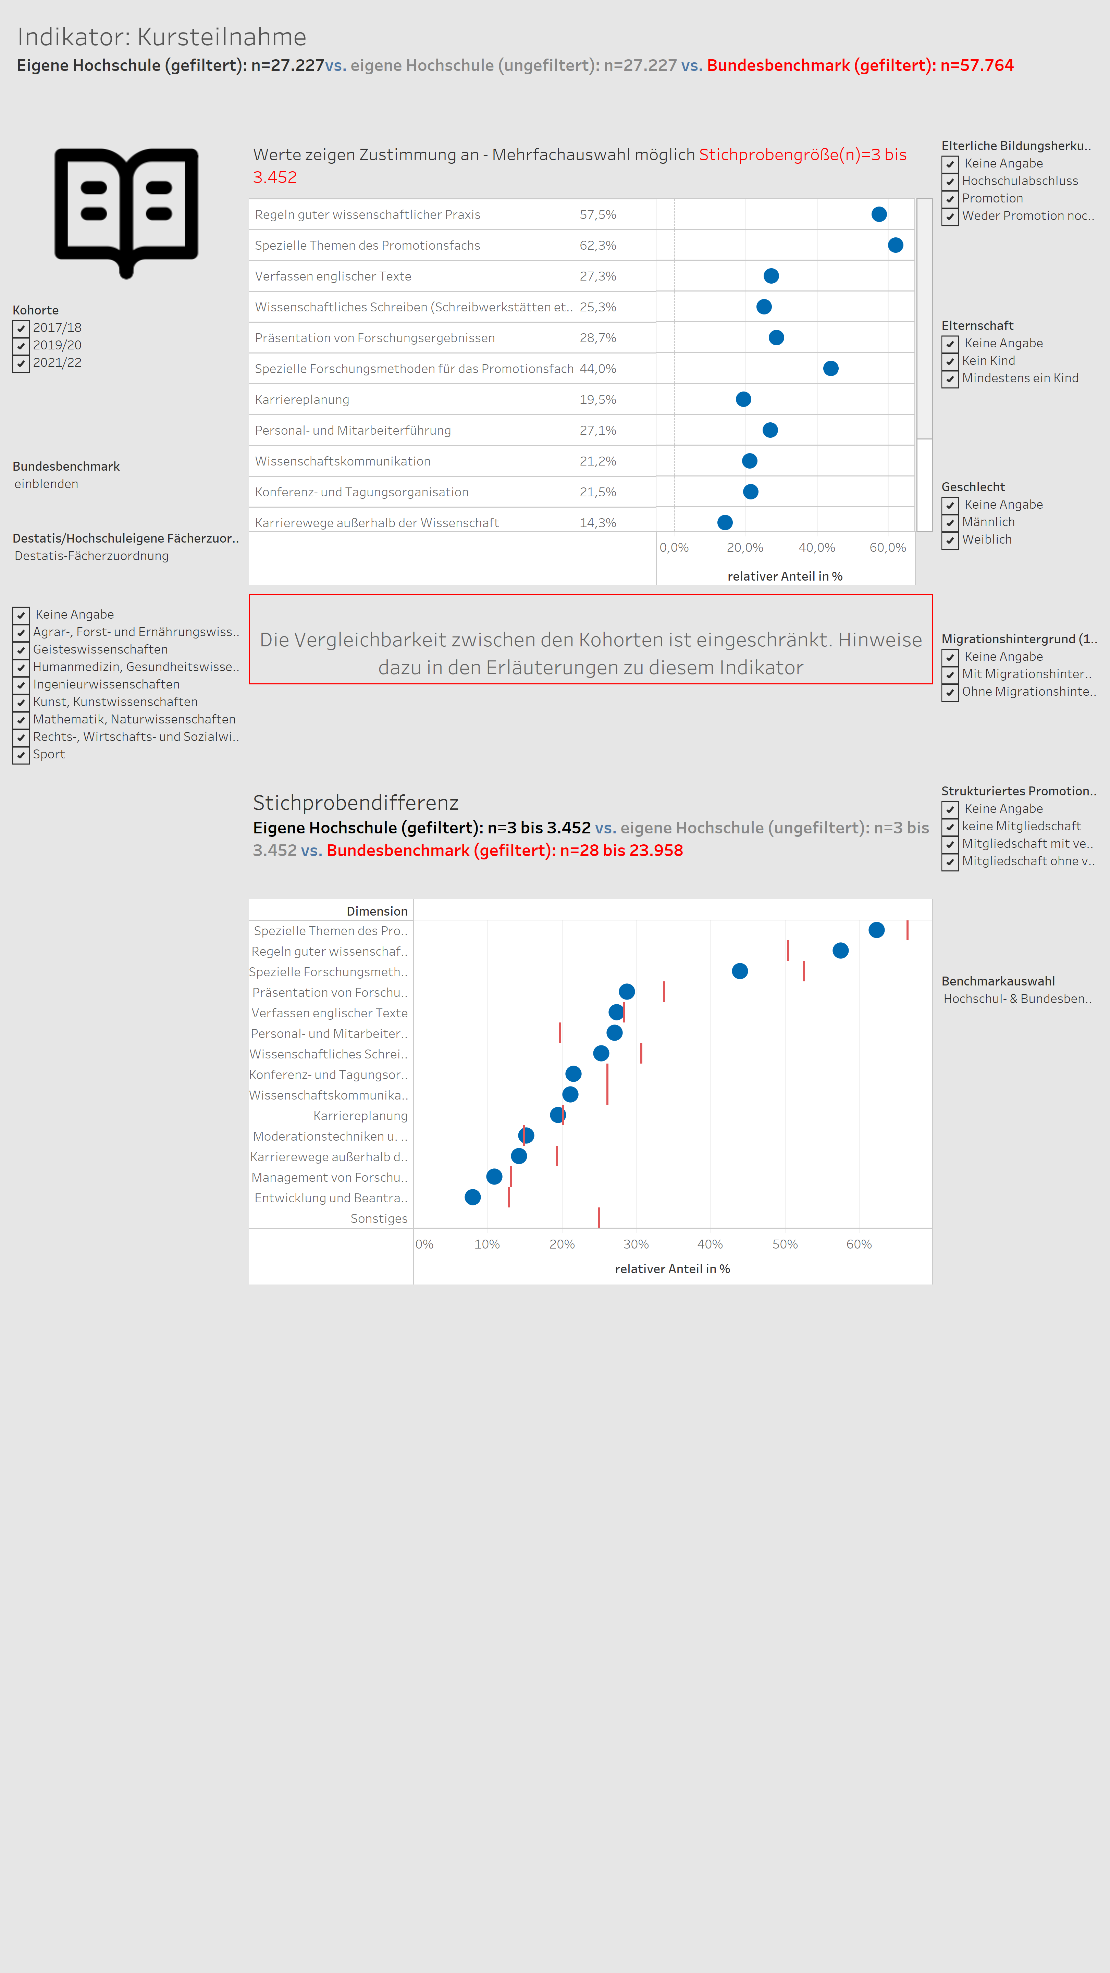The height and width of the screenshot is (1973, 1110).
Task: Click the blue dot for Management von Forschu..
Action: point(494,1177)
